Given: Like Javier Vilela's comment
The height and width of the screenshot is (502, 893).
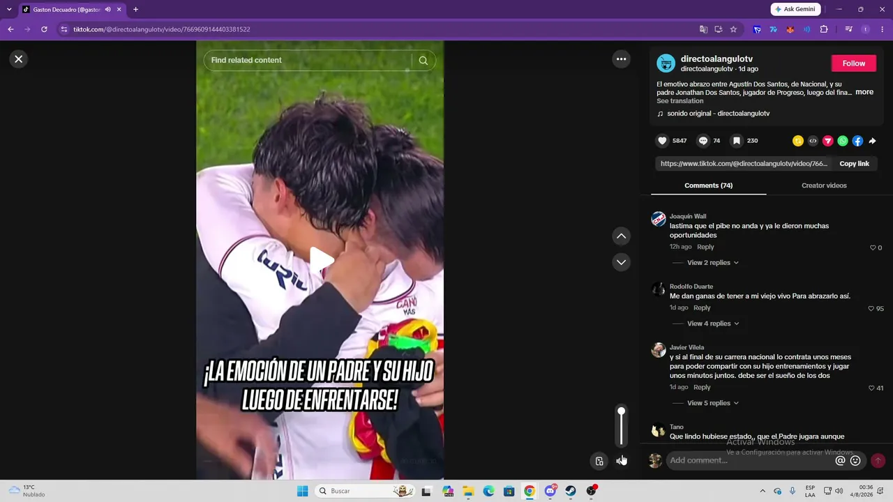Looking at the screenshot, I should [871, 388].
